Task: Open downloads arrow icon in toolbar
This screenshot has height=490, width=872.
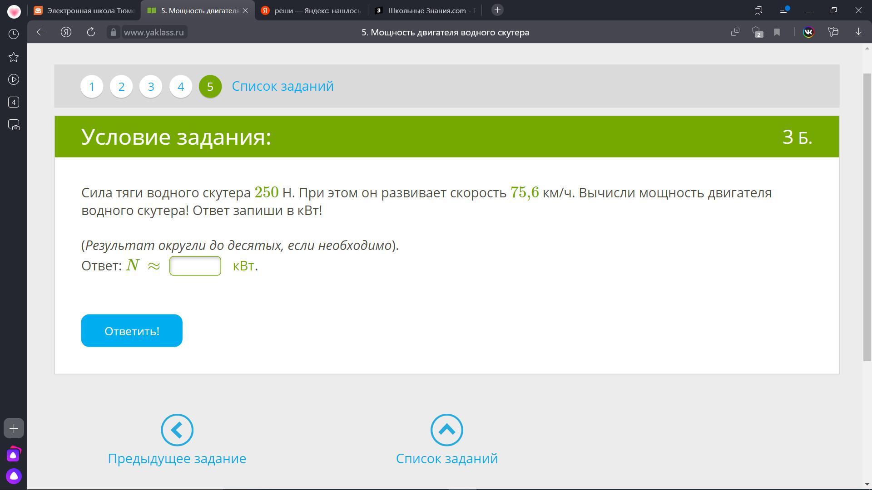Action: (858, 32)
